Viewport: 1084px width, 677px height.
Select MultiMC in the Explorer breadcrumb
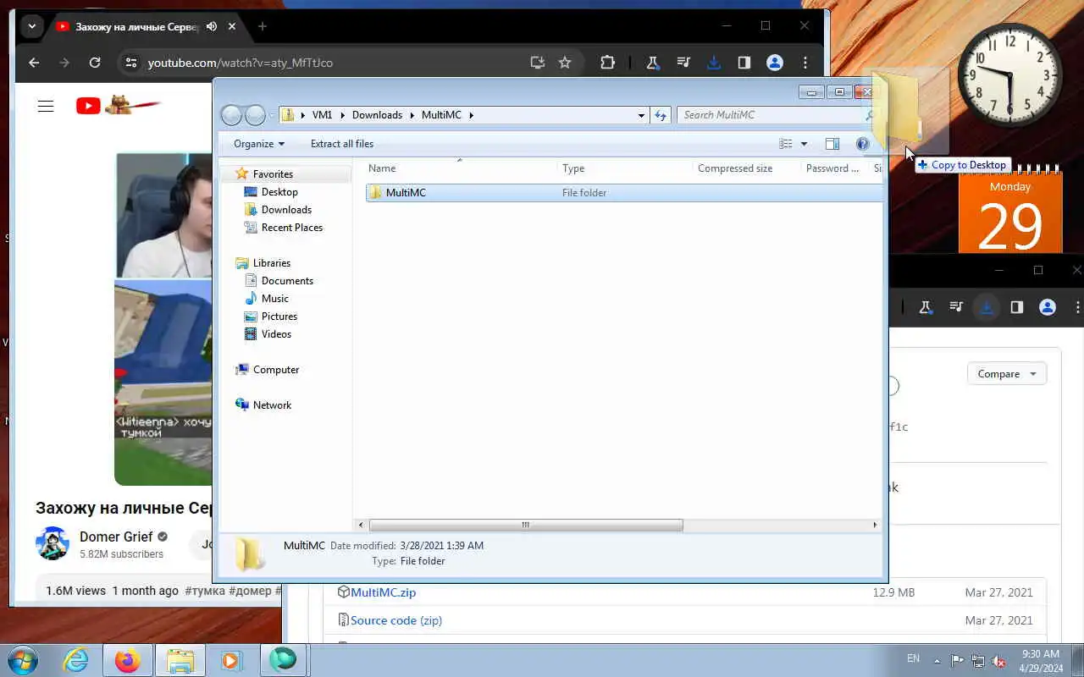[x=441, y=115]
